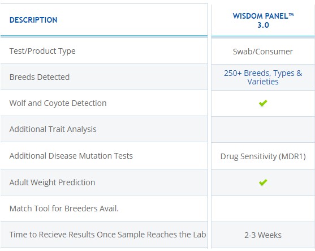This screenshot has width=315, height=251.
Task: Click the Wolf and Coyote Detection green checkmark
Action: [x=263, y=103]
